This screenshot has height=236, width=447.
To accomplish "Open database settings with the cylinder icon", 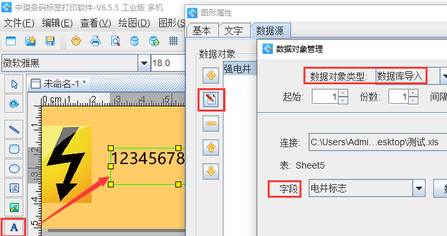I will (134, 41).
